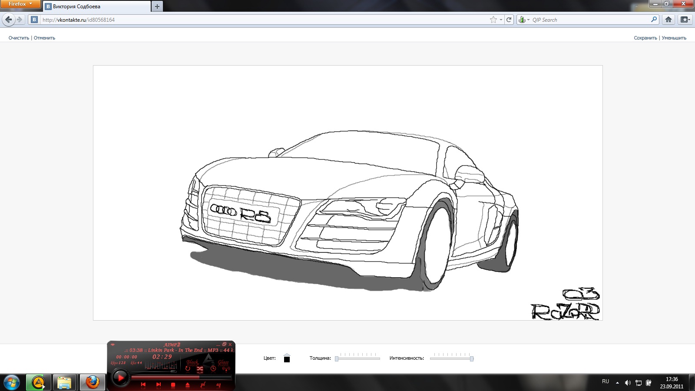
Task: Reload the page
Action: 509,20
